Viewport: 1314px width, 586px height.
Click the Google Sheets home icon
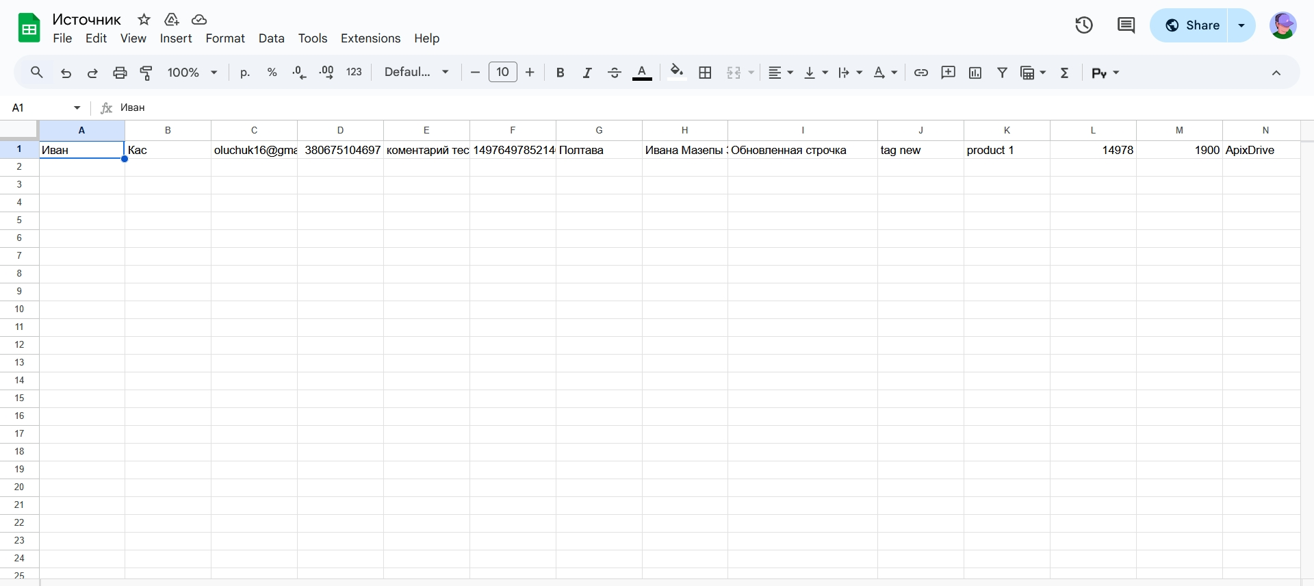click(29, 28)
